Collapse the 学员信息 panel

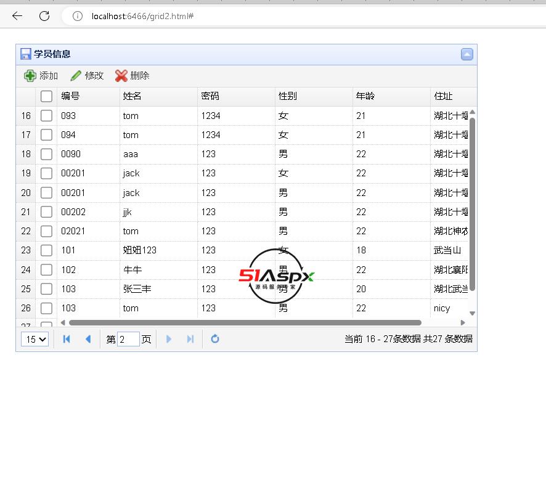click(467, 54)
